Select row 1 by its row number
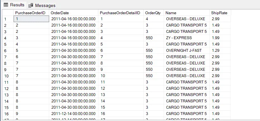 click(x=8, y=19)
